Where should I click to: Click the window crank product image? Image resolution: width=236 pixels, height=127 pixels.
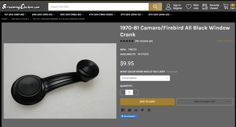[x=60, y=81]
